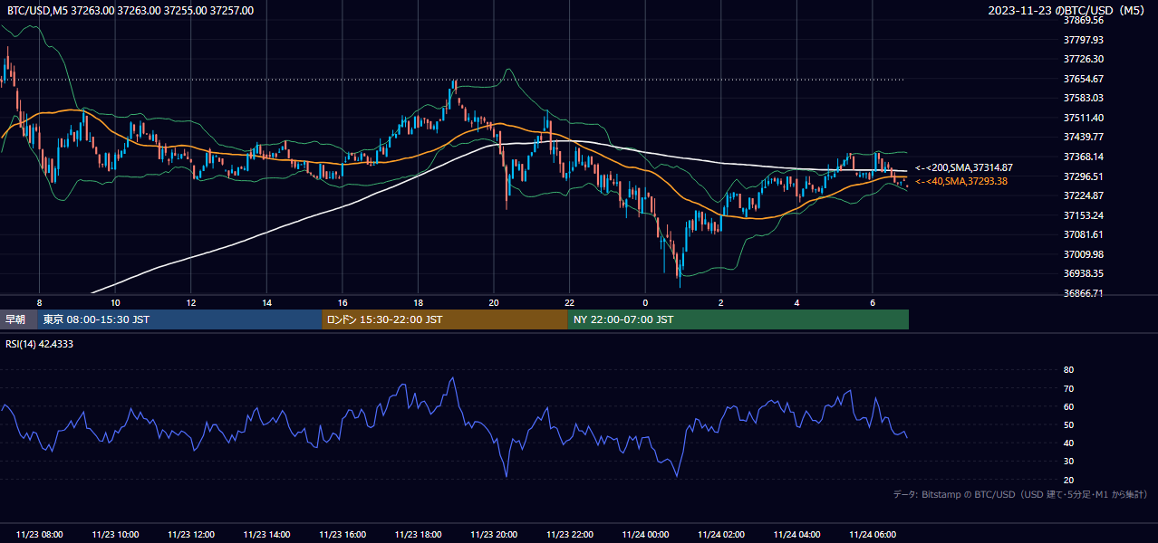Screen dimensions: 1158x543
Task: Click midnight hour label 0 under price chart
Action: tap(645, 302)
